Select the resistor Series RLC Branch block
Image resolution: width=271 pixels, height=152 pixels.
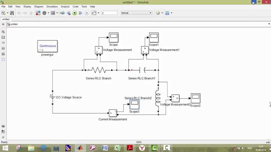pyautogui.click(x=99, y=70)
